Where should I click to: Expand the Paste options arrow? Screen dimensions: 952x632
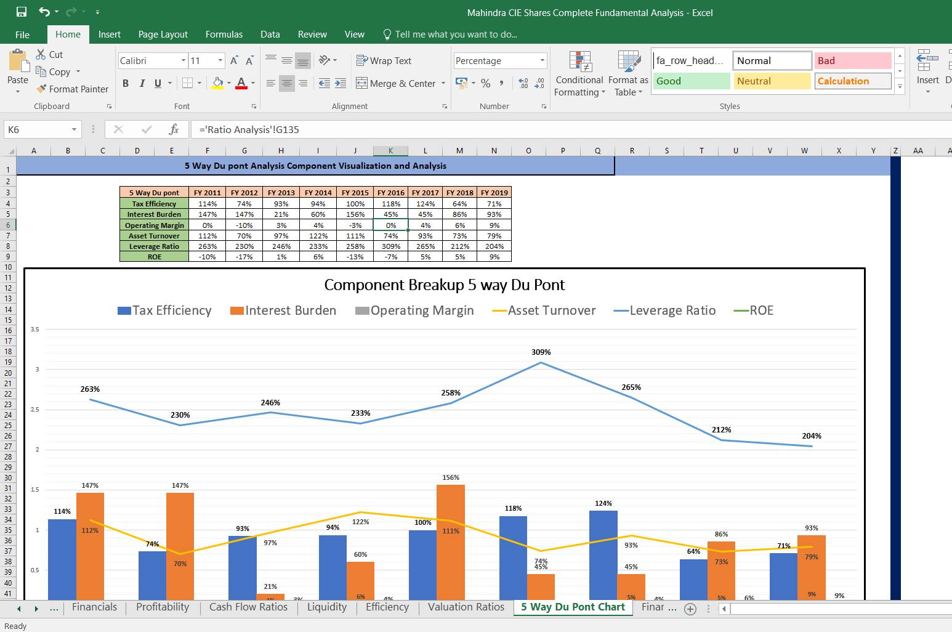18,91
